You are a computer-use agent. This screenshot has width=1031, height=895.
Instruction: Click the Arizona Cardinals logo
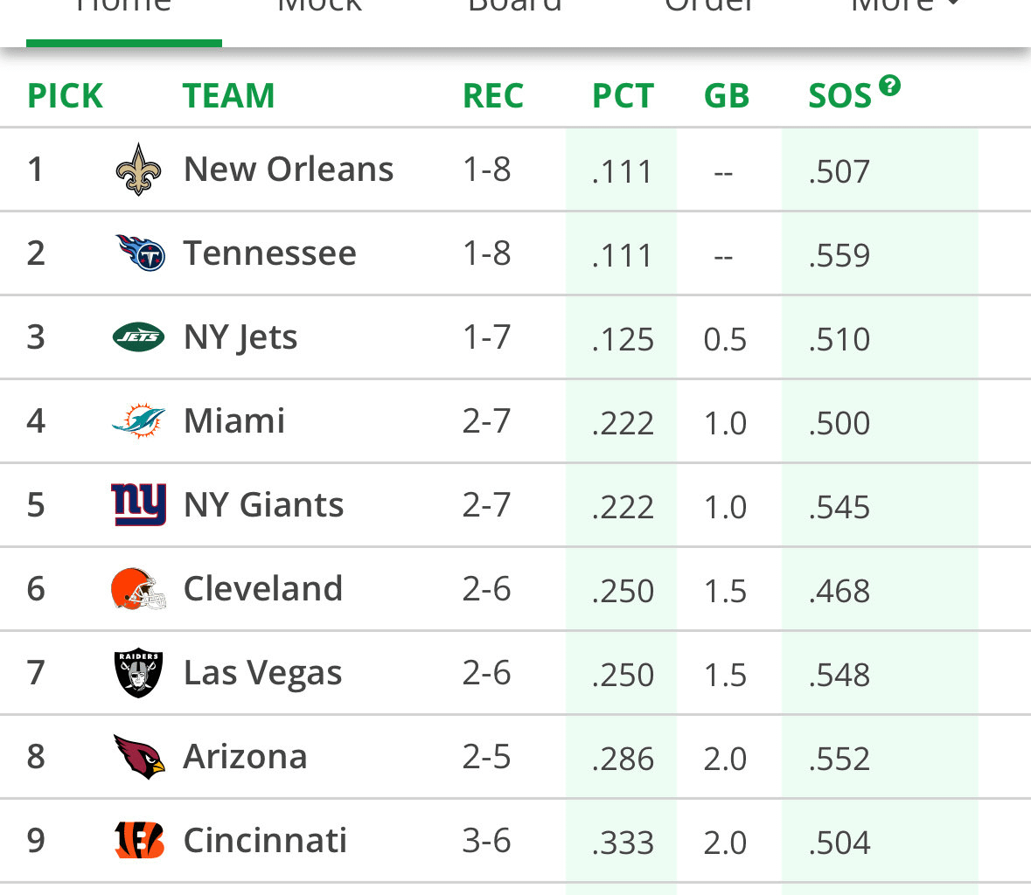(137, 756)
